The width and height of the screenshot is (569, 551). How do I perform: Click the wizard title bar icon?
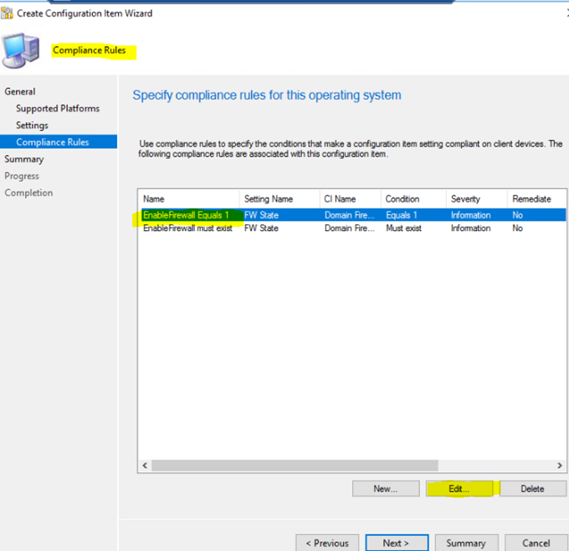click(7, 13)
